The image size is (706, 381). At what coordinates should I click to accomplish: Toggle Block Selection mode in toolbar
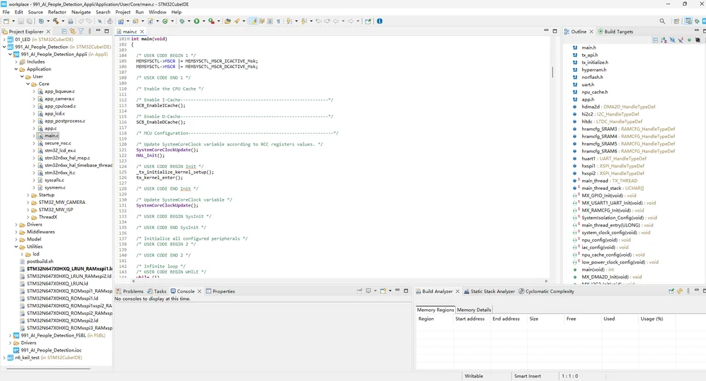point(270,21)
